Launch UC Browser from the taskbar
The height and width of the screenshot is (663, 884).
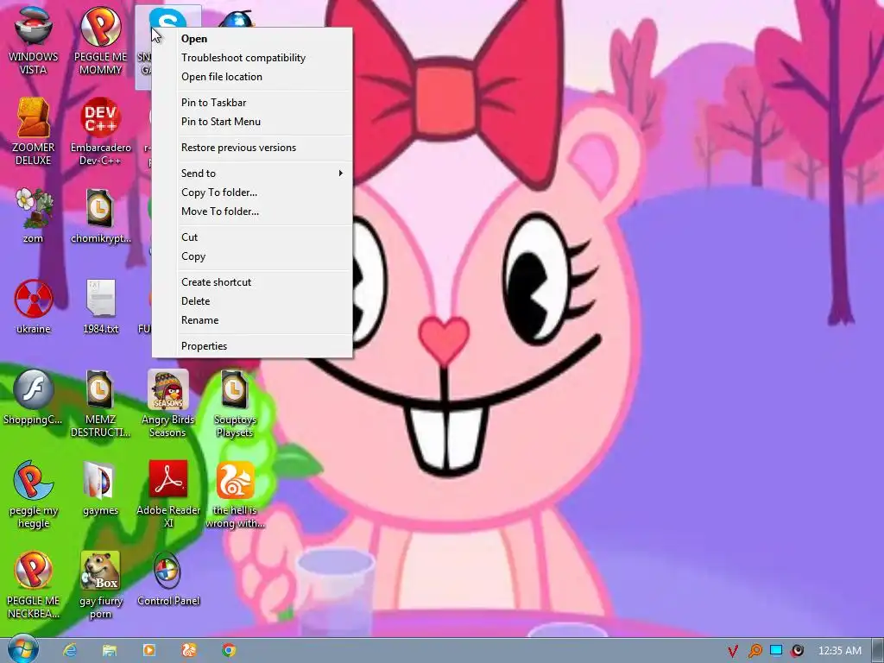pos(189,650)
